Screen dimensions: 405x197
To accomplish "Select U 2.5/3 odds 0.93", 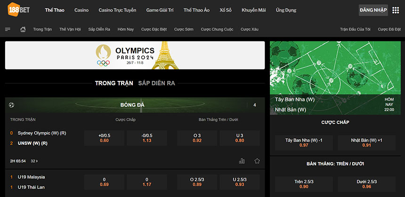I will coord(240,182).
